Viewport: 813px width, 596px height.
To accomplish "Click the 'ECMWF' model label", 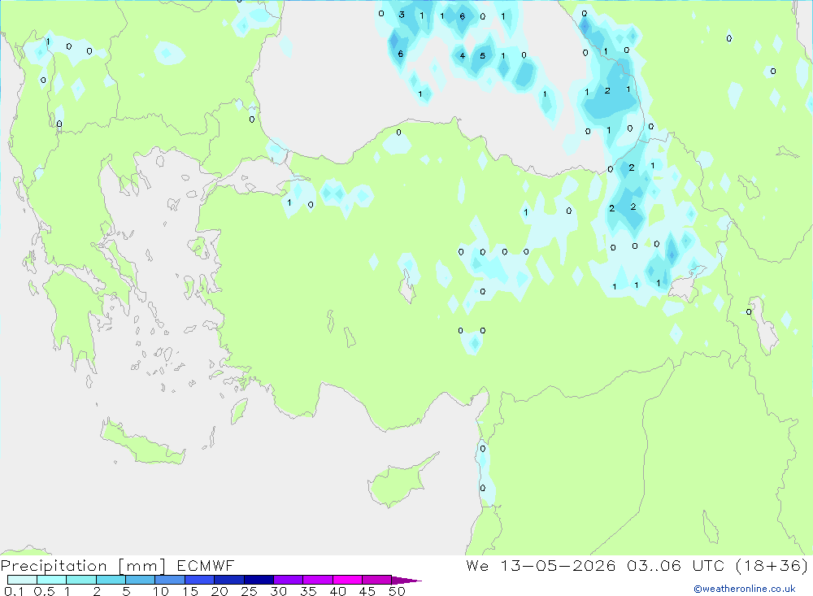I will pos(206,565).
